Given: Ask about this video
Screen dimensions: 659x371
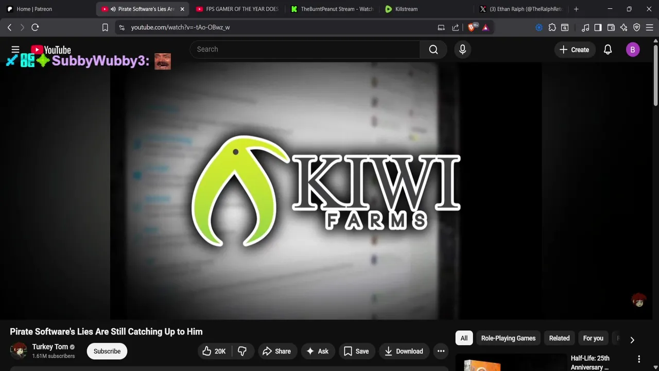Looking at the screenshot, I should (x=318, y=351).
